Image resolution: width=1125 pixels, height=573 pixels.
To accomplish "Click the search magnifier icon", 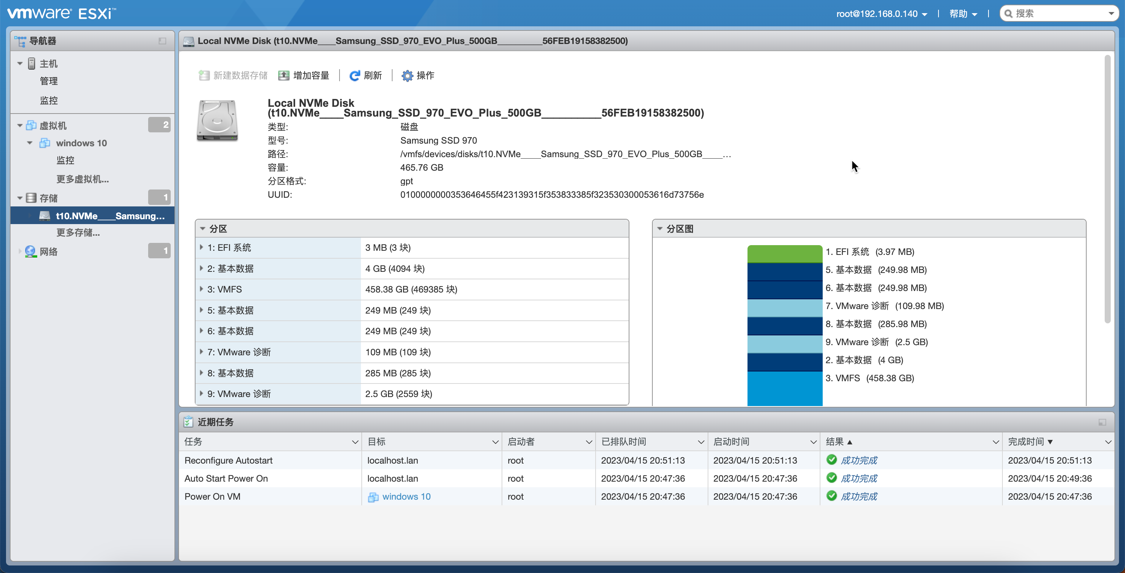I will pos(1008,14).
